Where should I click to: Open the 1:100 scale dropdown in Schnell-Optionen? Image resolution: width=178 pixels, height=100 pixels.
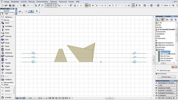(x=167, y=86)
